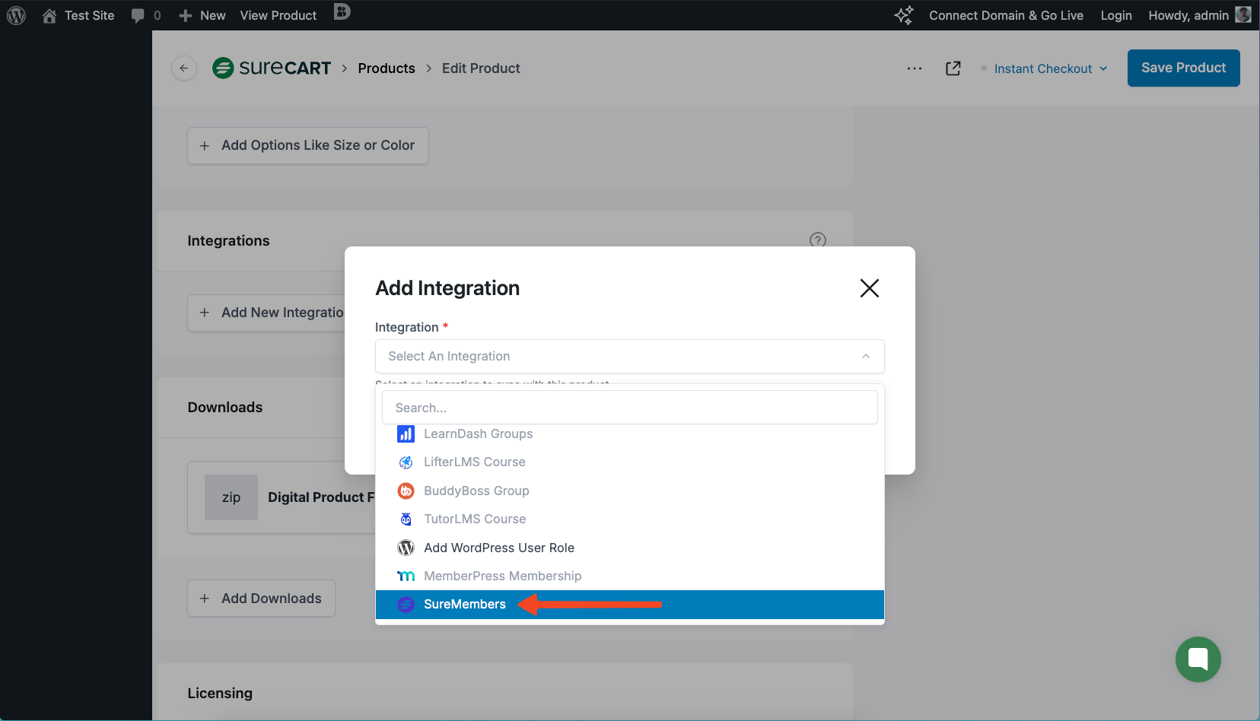The height and width of the screenshot is (721, 1260).
Task: Click the admin avatar picture
Action: tap(1243, 14)
